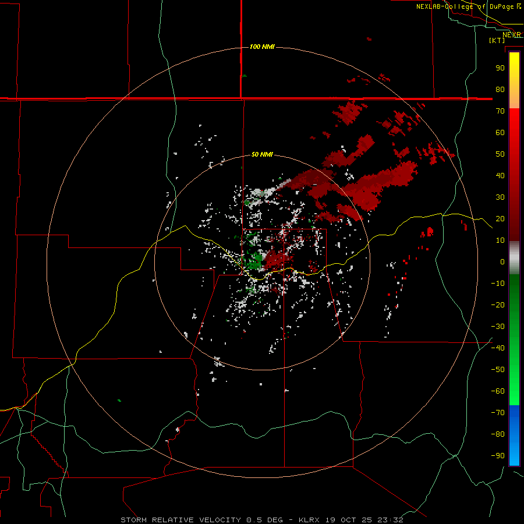Click the large green inbound velocity patch

(255, 261)
